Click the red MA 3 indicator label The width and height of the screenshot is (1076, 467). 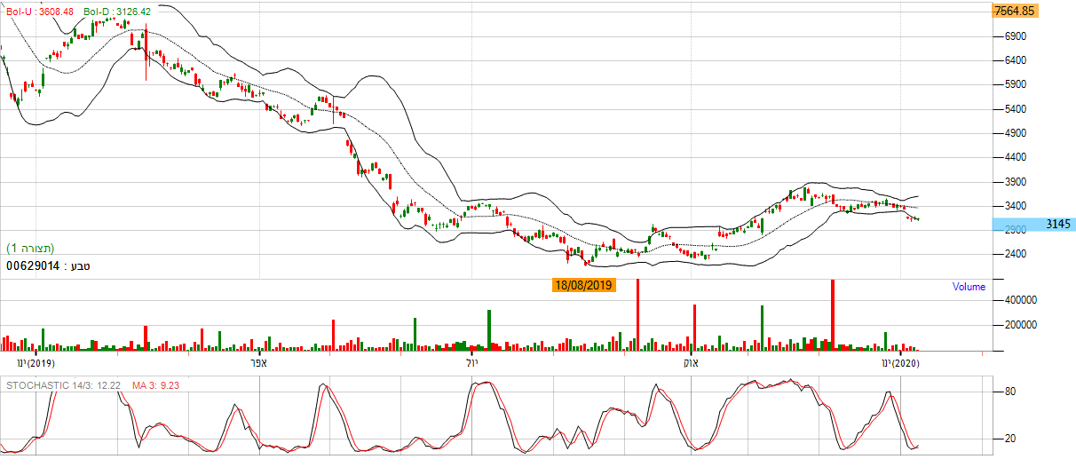(x=157, y=385)
